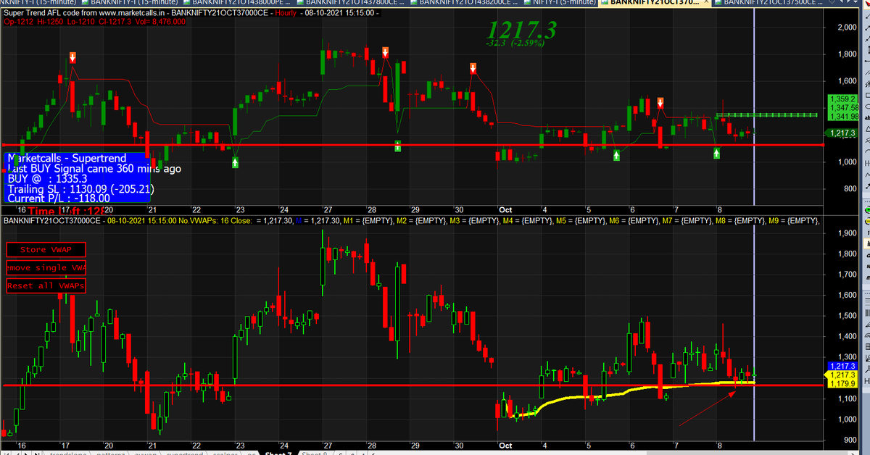
Task: Click the Oct date label on the lower pane axis
Action: tap(505, 446)
